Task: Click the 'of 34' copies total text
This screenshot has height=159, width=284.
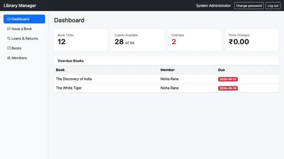Action: point(130,43)
